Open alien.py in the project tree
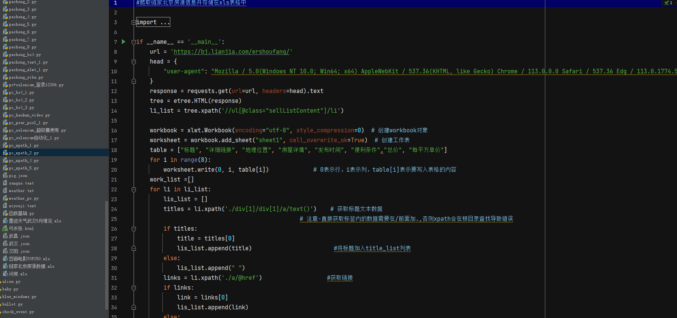The height and width of the screenshot is (318, 677). tap(11, 281)
